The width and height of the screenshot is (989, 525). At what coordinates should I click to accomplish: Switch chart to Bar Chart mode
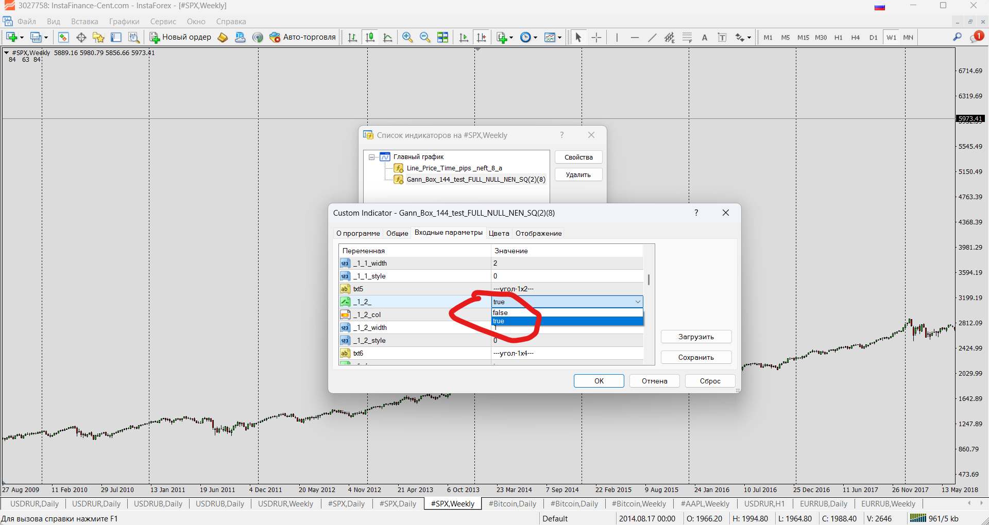coord(352,37)
